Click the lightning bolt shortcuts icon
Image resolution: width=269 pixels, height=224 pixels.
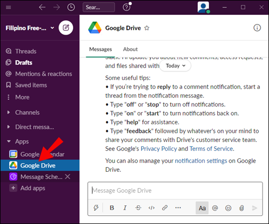(x=96, y=207)
